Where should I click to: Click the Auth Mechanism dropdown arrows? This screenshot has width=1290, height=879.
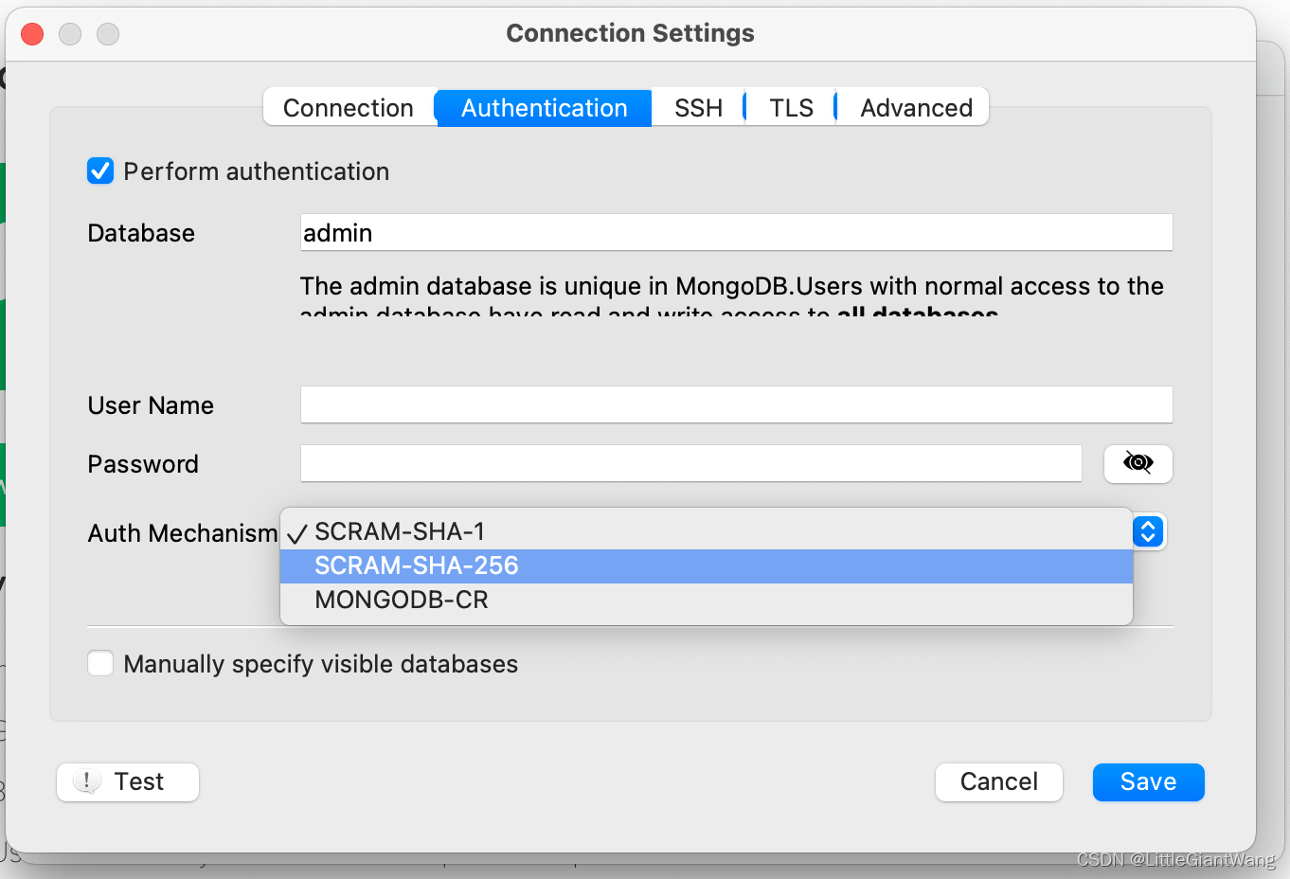coord(1148,531)
